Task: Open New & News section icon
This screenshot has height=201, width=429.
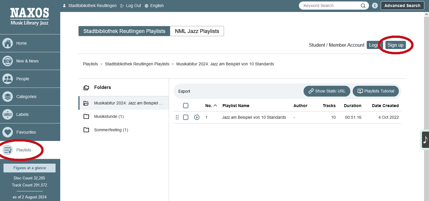Action: click(8, 61)
